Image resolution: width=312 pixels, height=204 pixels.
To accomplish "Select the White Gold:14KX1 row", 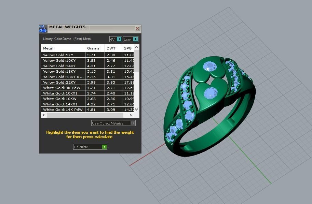I will click(87, 104).
